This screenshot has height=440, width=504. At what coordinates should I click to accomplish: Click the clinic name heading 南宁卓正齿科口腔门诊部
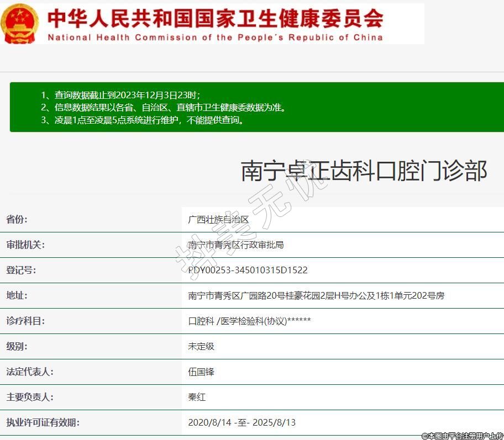pos(364,171)
